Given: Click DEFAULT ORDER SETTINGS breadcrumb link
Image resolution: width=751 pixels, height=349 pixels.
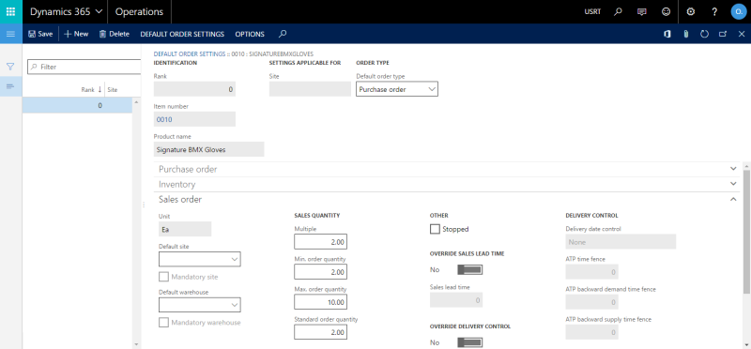Looking at the screenshot, I should pyautogui.click(x=190, y=53).
